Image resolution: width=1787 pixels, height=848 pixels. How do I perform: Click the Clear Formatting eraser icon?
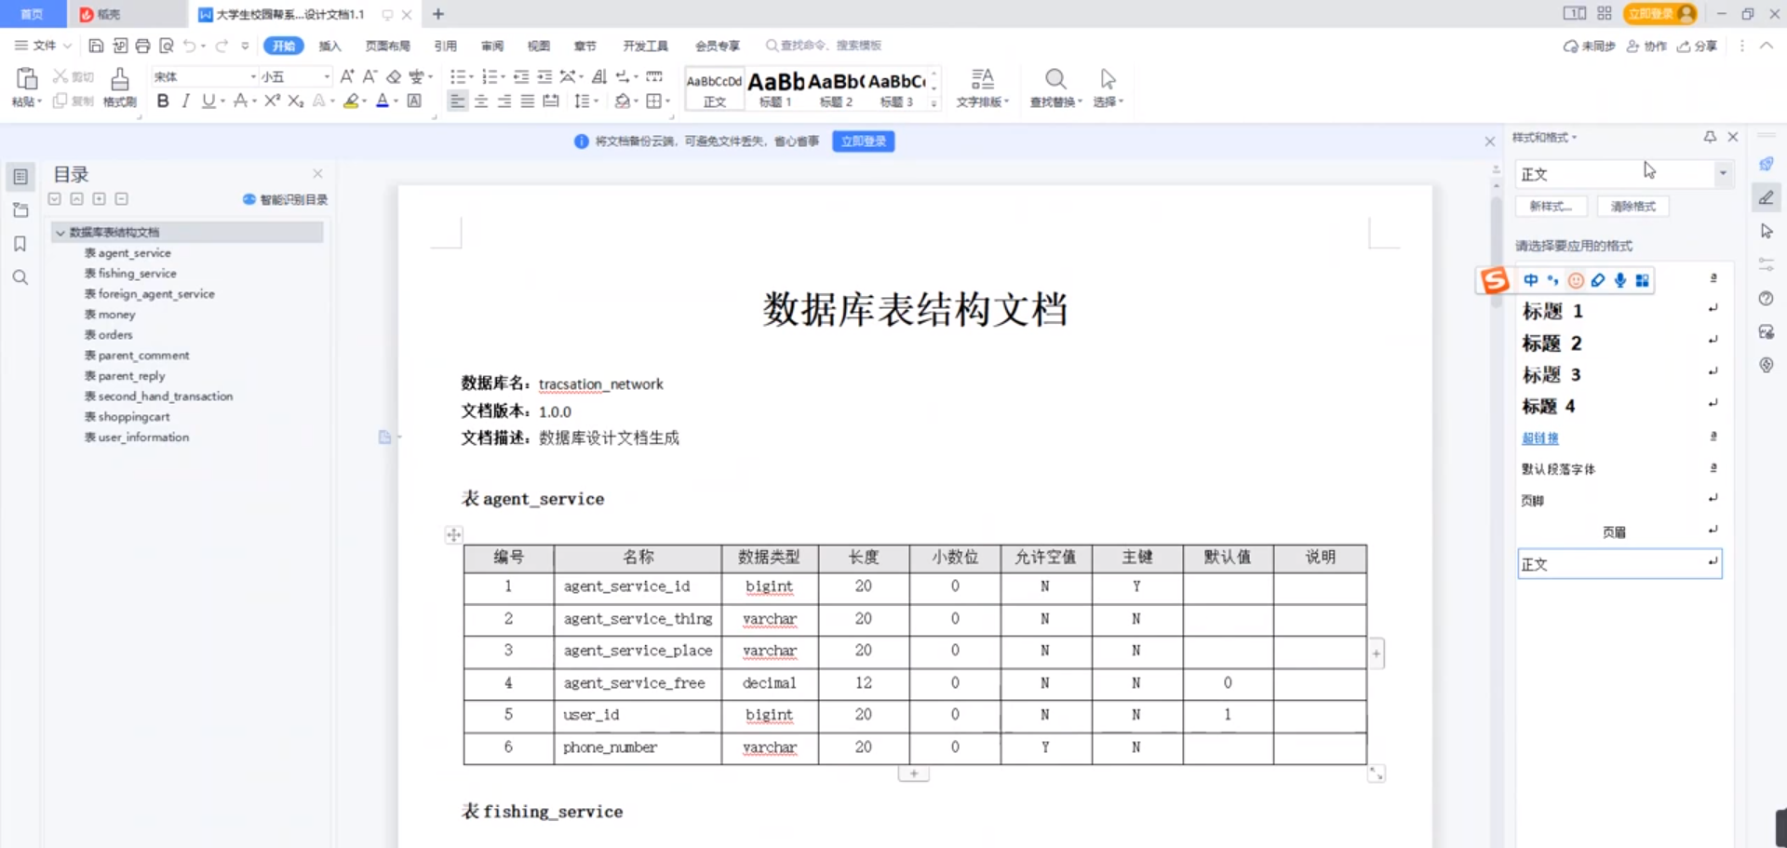(x=394, y=76)
